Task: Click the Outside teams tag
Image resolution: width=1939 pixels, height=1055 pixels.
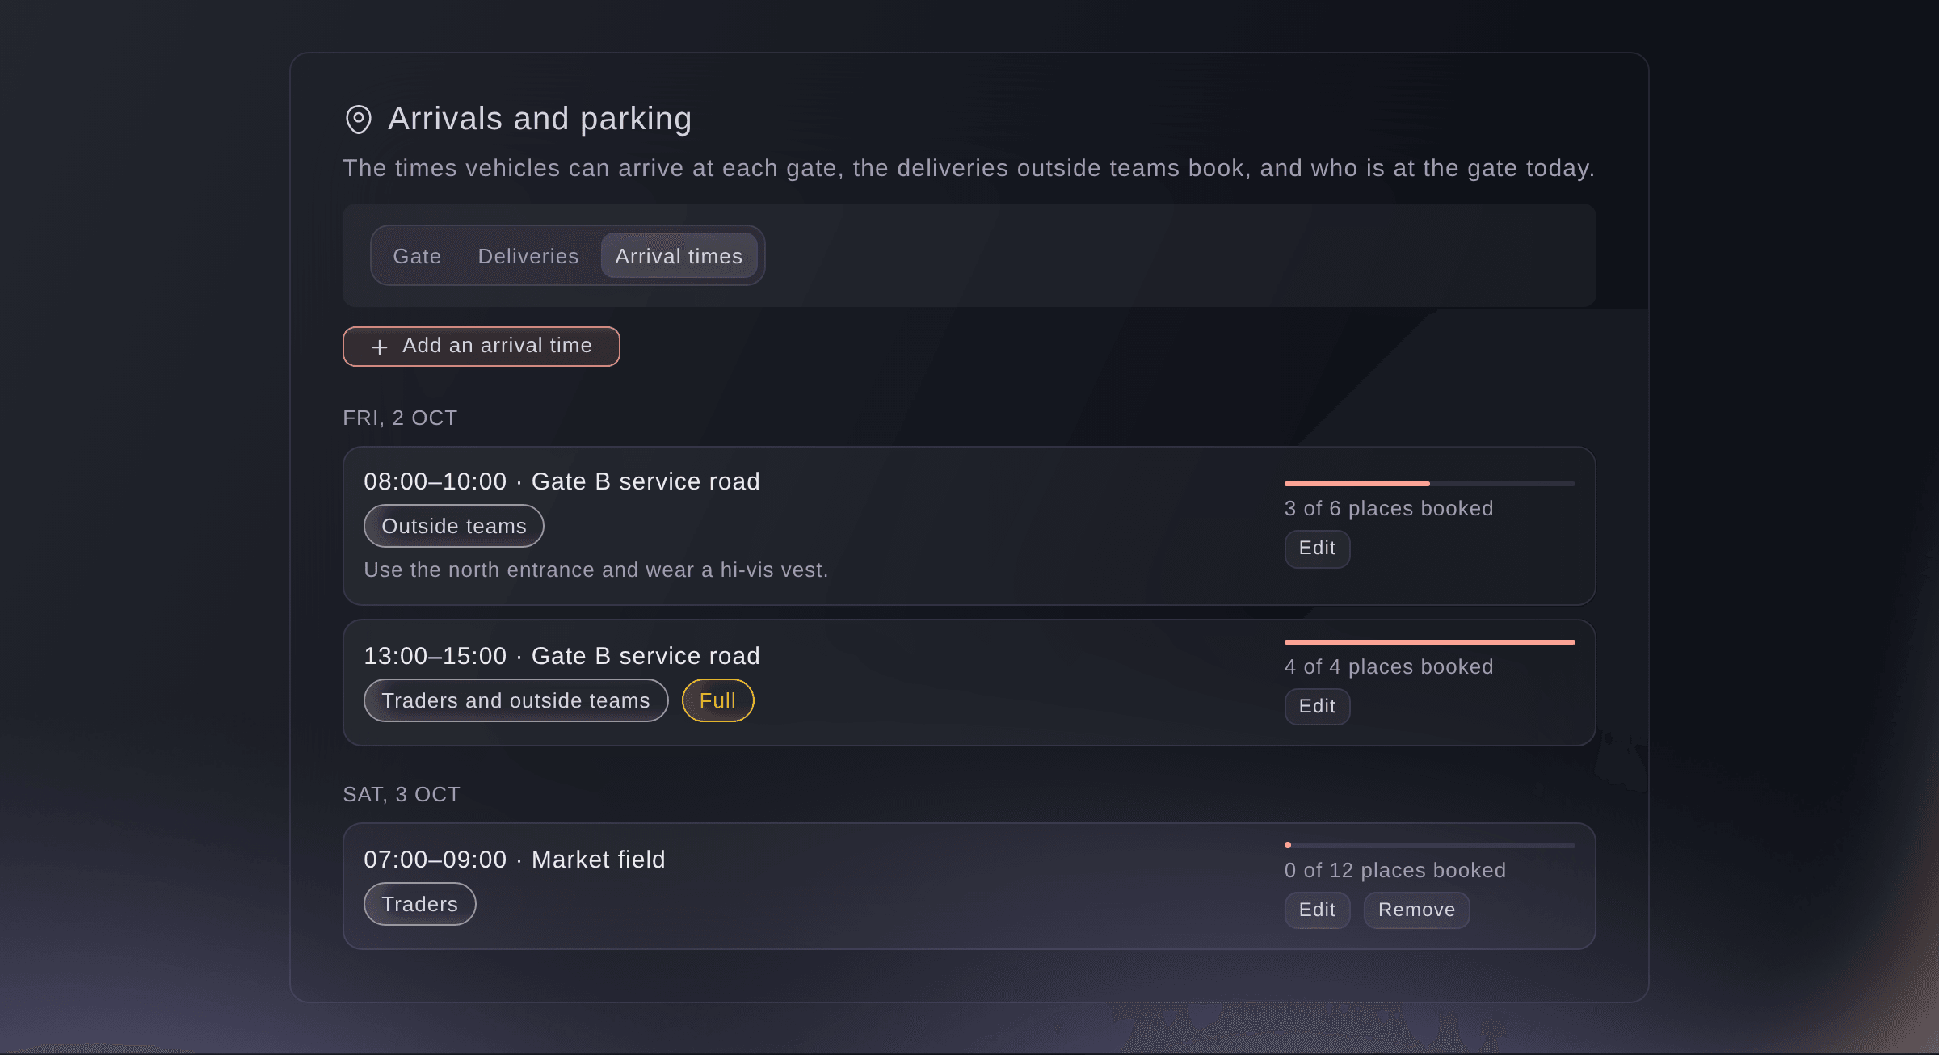Action: click(453, 526)
